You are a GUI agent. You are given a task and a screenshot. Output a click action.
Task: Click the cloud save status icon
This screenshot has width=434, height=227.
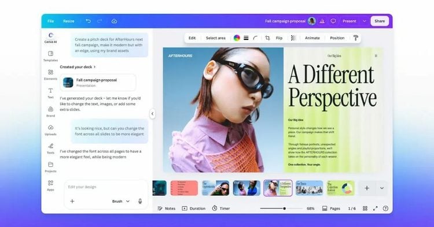pos(115,21)
